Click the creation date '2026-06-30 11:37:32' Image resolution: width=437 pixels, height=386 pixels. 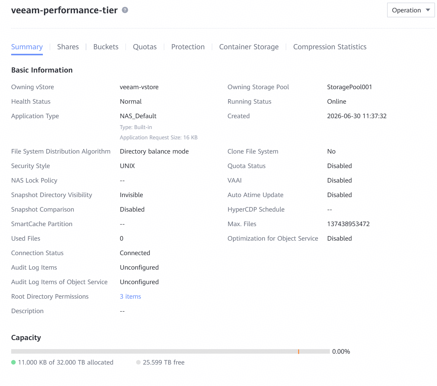pos(357,116)
